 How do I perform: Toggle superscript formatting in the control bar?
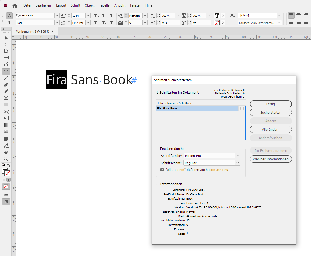tap(104, 16)
